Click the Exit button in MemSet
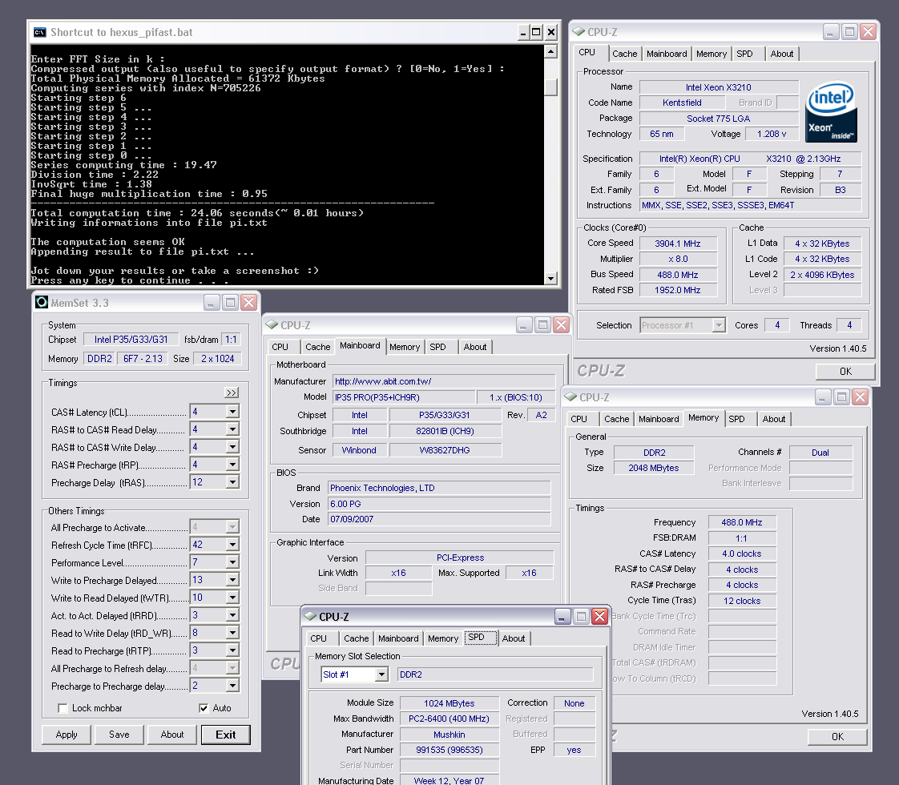Screen dimensions: 899x785 (x=225, y=735)
